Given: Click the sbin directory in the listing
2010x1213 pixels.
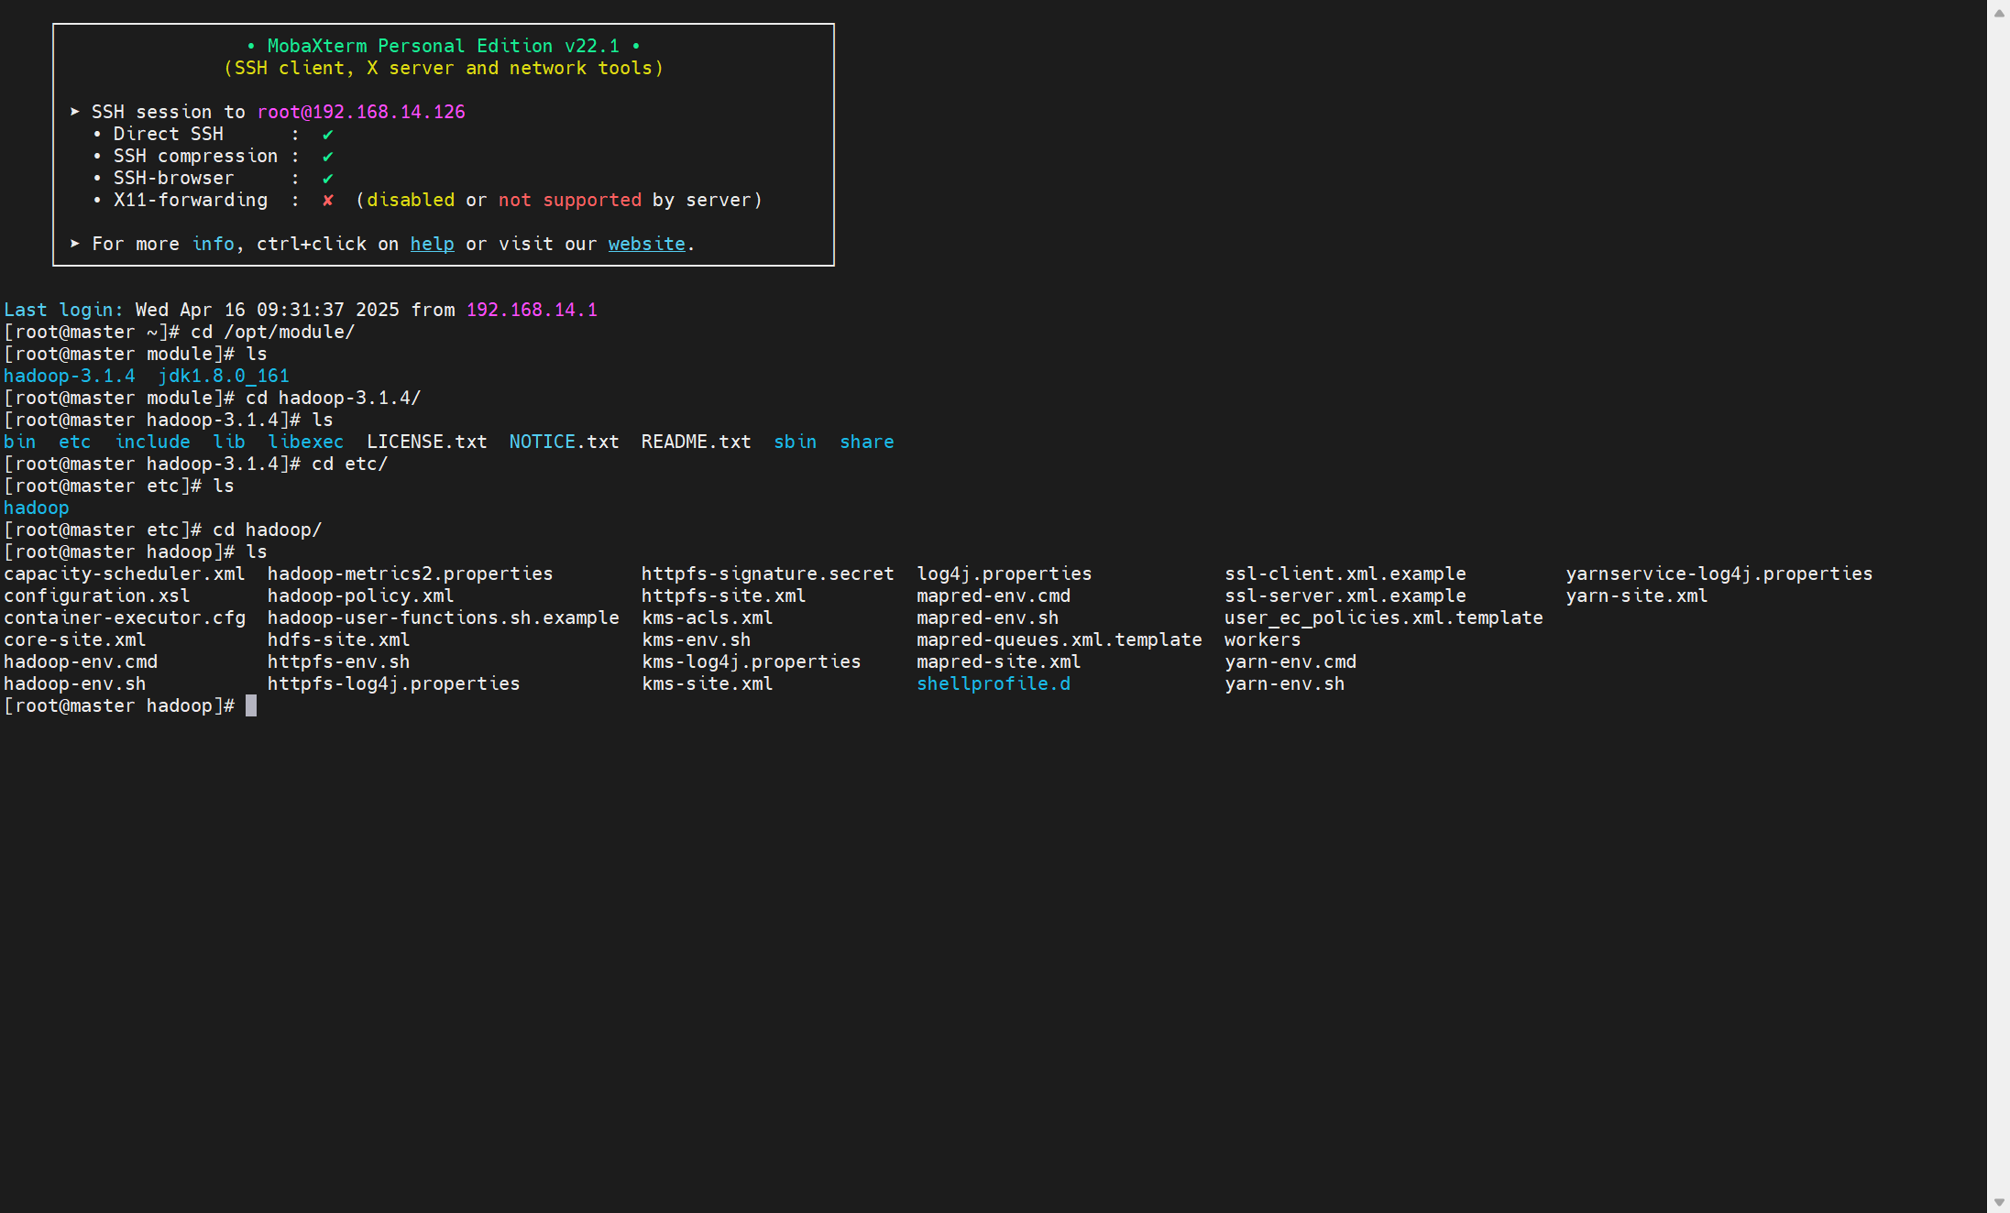Looking at the screenshot, I should pos(795,442).
